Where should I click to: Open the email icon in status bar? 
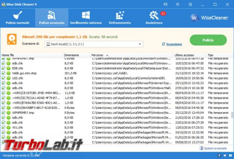pos(230,155)
